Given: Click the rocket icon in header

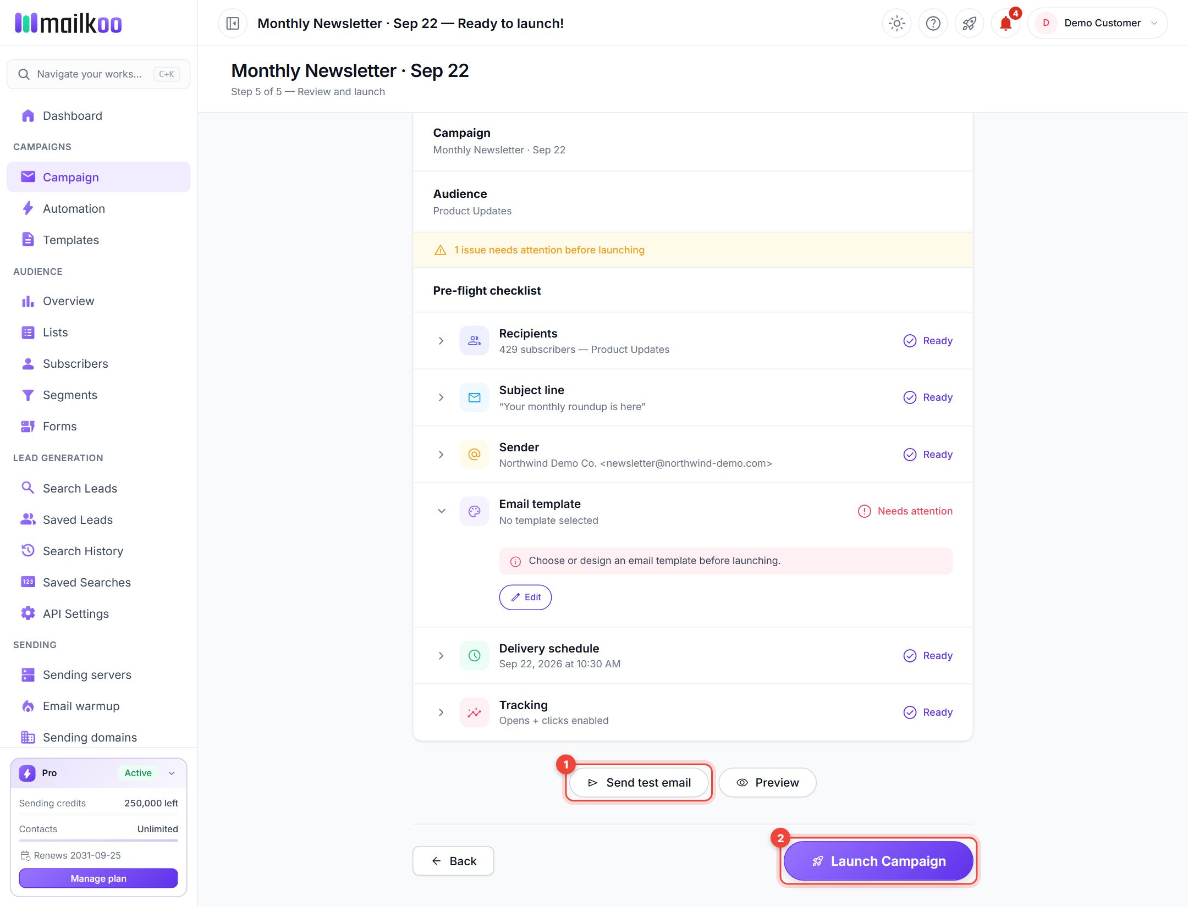Looking at the screenshot, I should (x=969, y=23).
